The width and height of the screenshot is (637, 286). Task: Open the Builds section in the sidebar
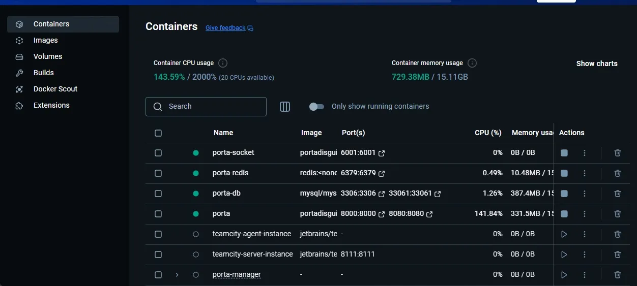tap(63, 73)
